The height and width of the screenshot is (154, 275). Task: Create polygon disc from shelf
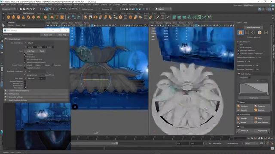(x=39, y=17)
